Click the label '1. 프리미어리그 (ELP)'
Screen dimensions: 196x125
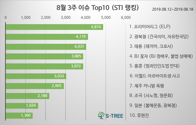coord(150,27)
